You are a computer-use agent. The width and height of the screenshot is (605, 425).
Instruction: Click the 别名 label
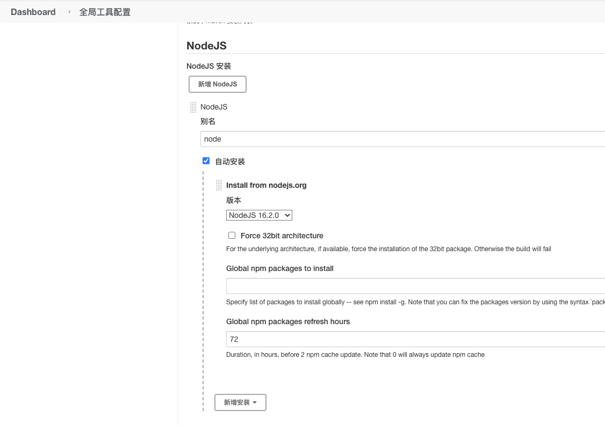[207, 121]
